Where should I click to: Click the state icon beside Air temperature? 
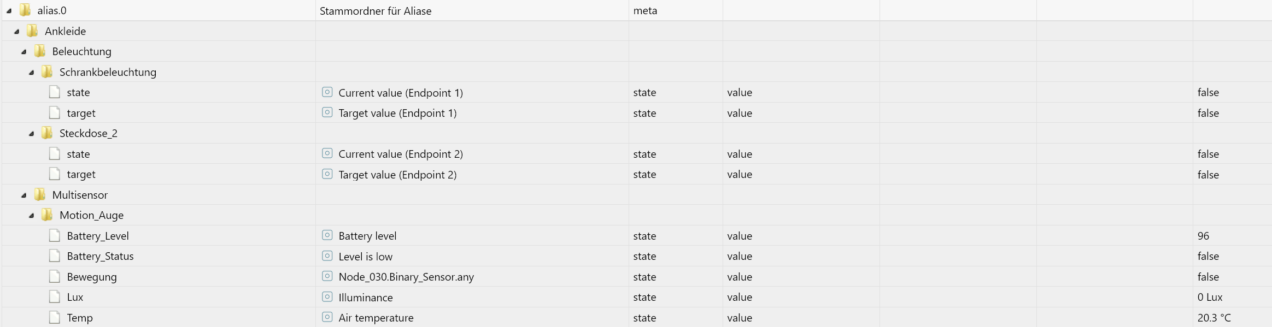[x=327, y=317]
